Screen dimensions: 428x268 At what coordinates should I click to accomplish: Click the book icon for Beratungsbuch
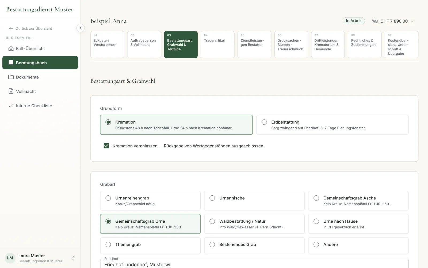11,63
